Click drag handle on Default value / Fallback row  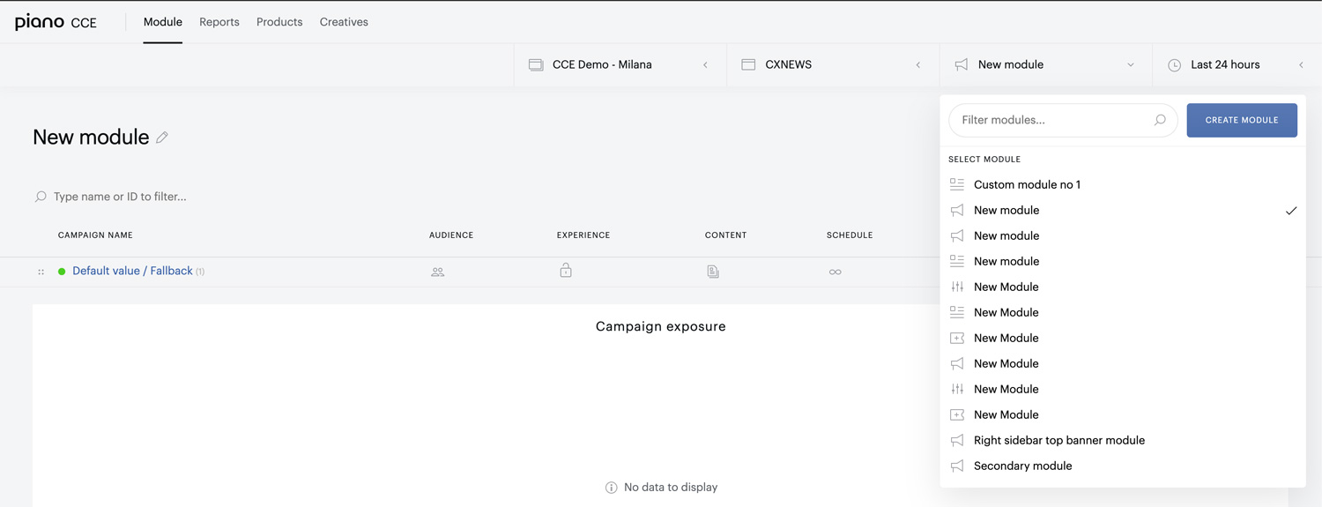coord(41,272)
